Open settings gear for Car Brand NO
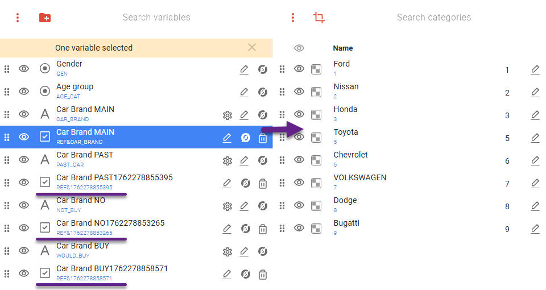This screenshot has height=290, width=546. [227, 206]
